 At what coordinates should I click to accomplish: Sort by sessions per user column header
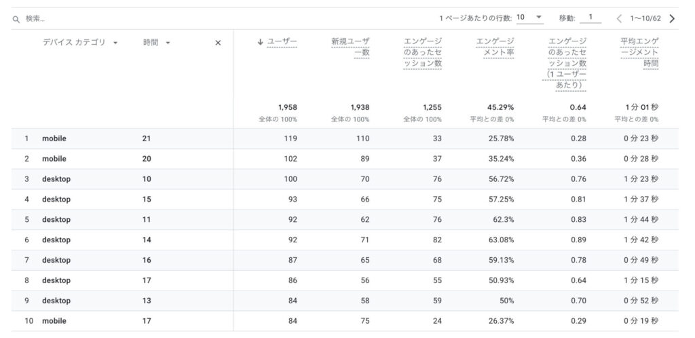[x=567, y=63]
